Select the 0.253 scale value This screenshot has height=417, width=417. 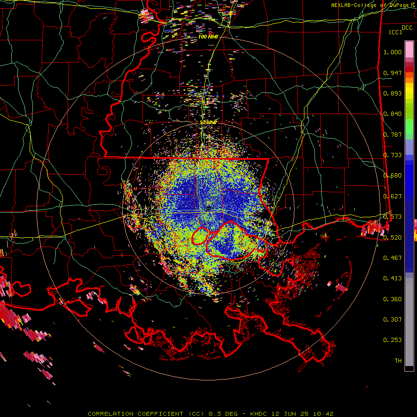point(392,340)
